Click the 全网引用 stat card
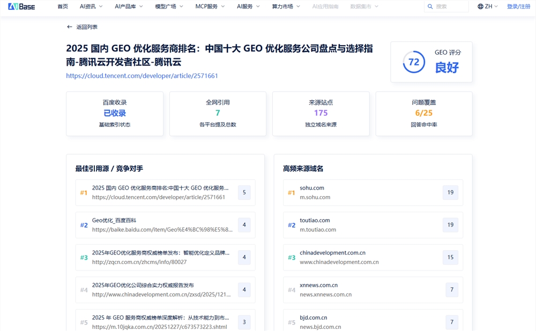The height and width of the screenshot is (331, 536). (217, 114)
